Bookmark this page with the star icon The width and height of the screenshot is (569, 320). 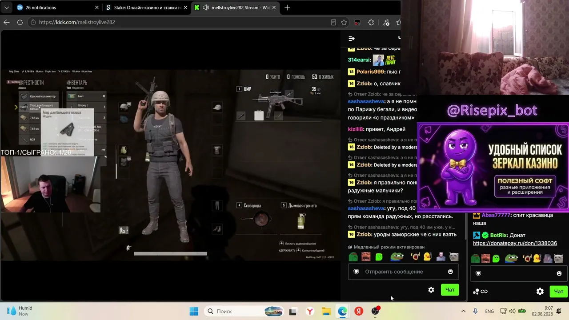(344, 22)
